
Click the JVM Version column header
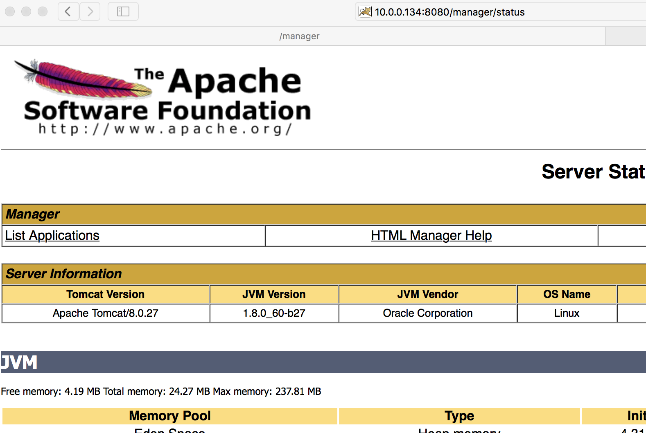point(274,294)
